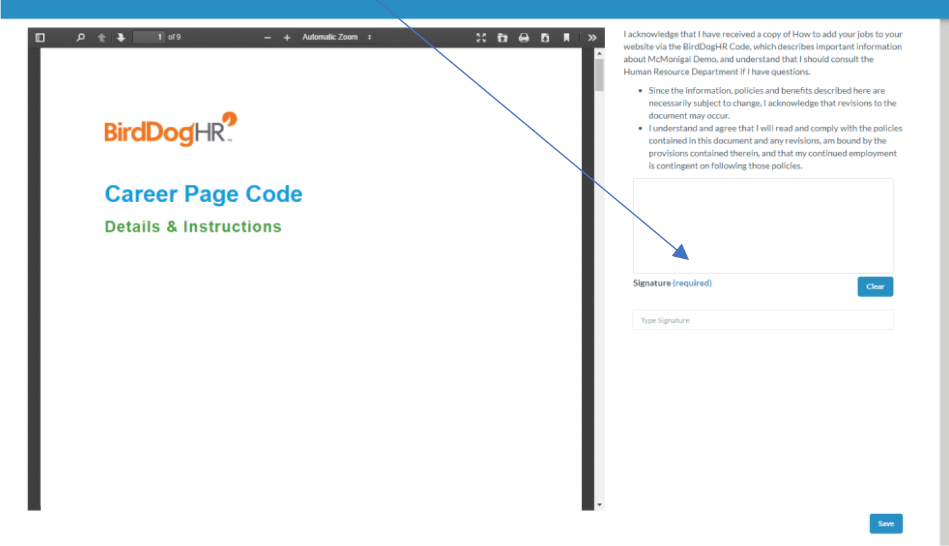The image size is (949, 546).
Task: Click the Type Signature text field
Action: 763,320
